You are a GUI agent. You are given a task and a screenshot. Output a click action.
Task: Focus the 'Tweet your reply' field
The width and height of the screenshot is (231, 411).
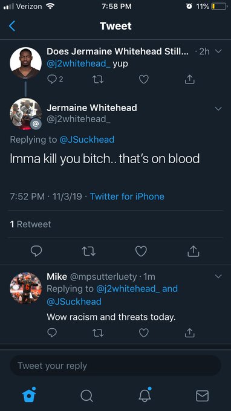[x=115, y=366]
